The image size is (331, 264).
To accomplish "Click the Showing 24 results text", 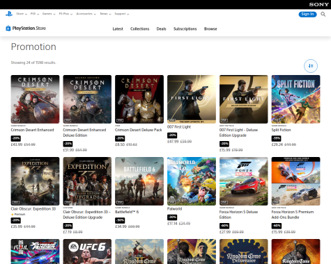I will pyautogui.click(x=33, y=63).
